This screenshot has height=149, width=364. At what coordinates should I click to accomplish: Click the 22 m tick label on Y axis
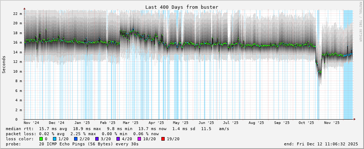tap(18, 13)
